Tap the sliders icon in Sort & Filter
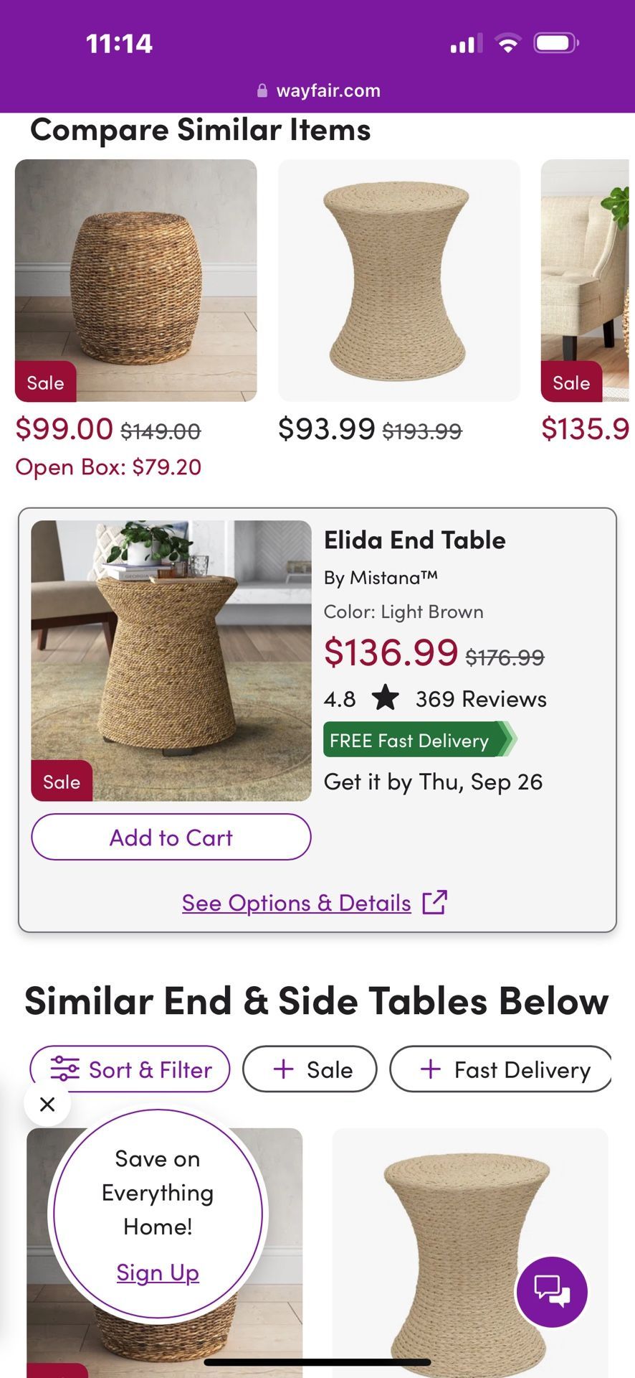This screenshot has height=1378, width=635. click(x=65, y=1069)
